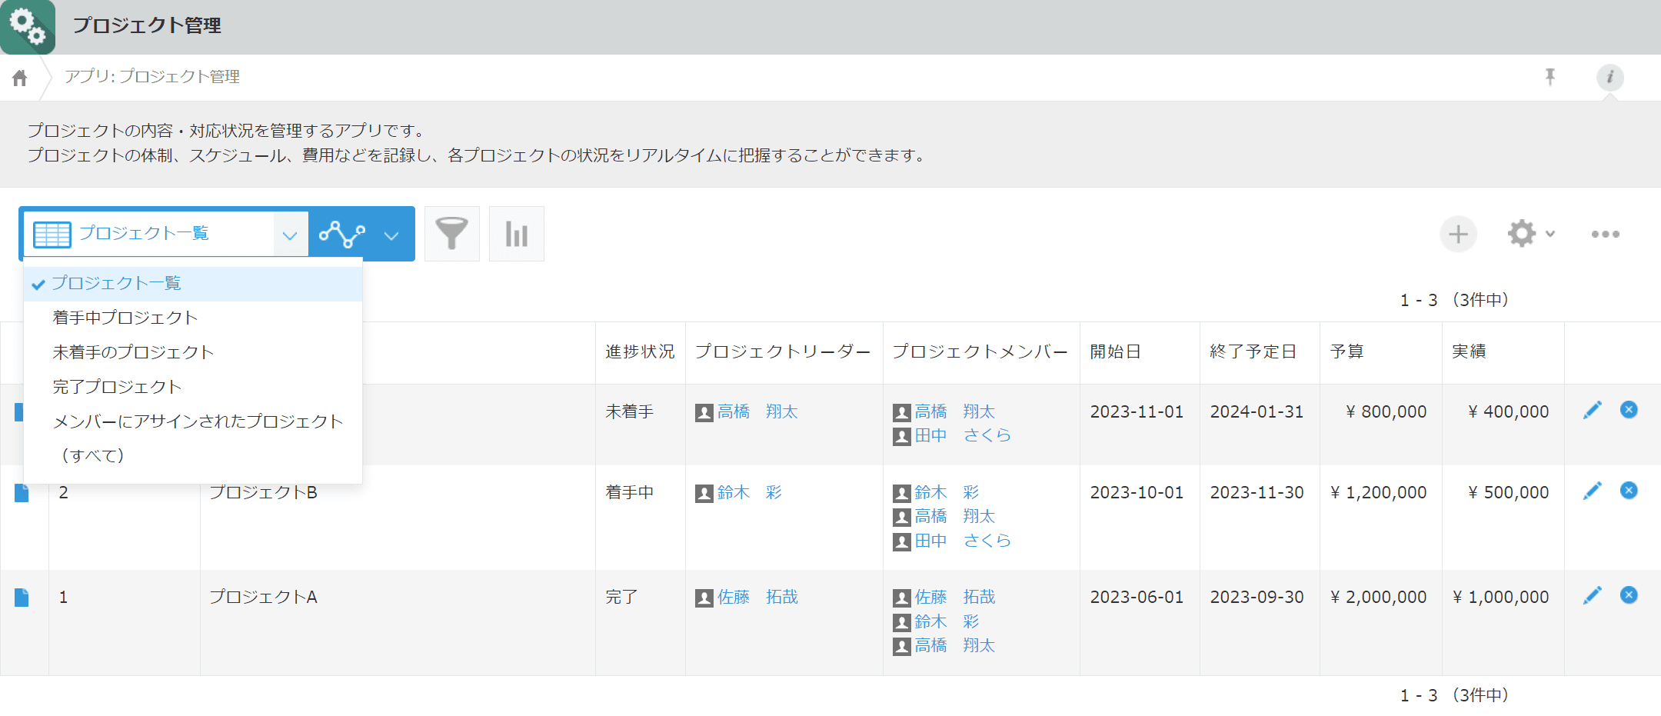Select メンバーにアサインされたプロジェクト view
Image resolution: width=1661 pixels, height=716 pixels.
point(193,421)
